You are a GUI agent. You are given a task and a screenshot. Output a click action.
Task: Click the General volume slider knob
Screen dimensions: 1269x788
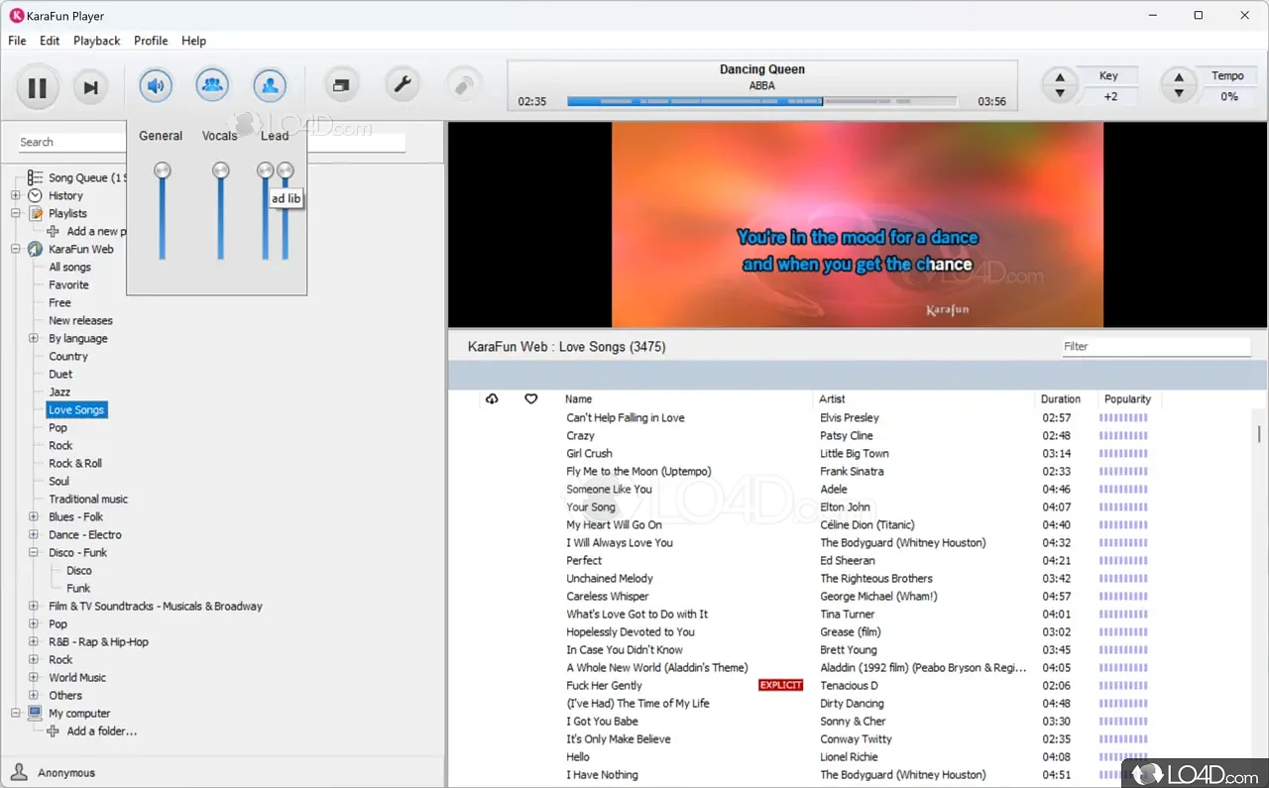click(x=162, y=170)
